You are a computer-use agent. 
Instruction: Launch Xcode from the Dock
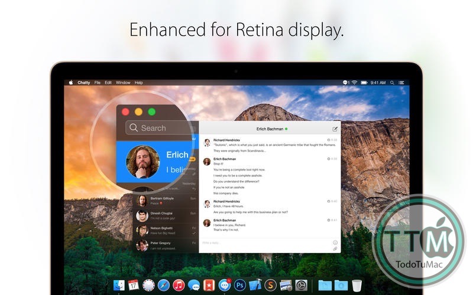[255, 285]
